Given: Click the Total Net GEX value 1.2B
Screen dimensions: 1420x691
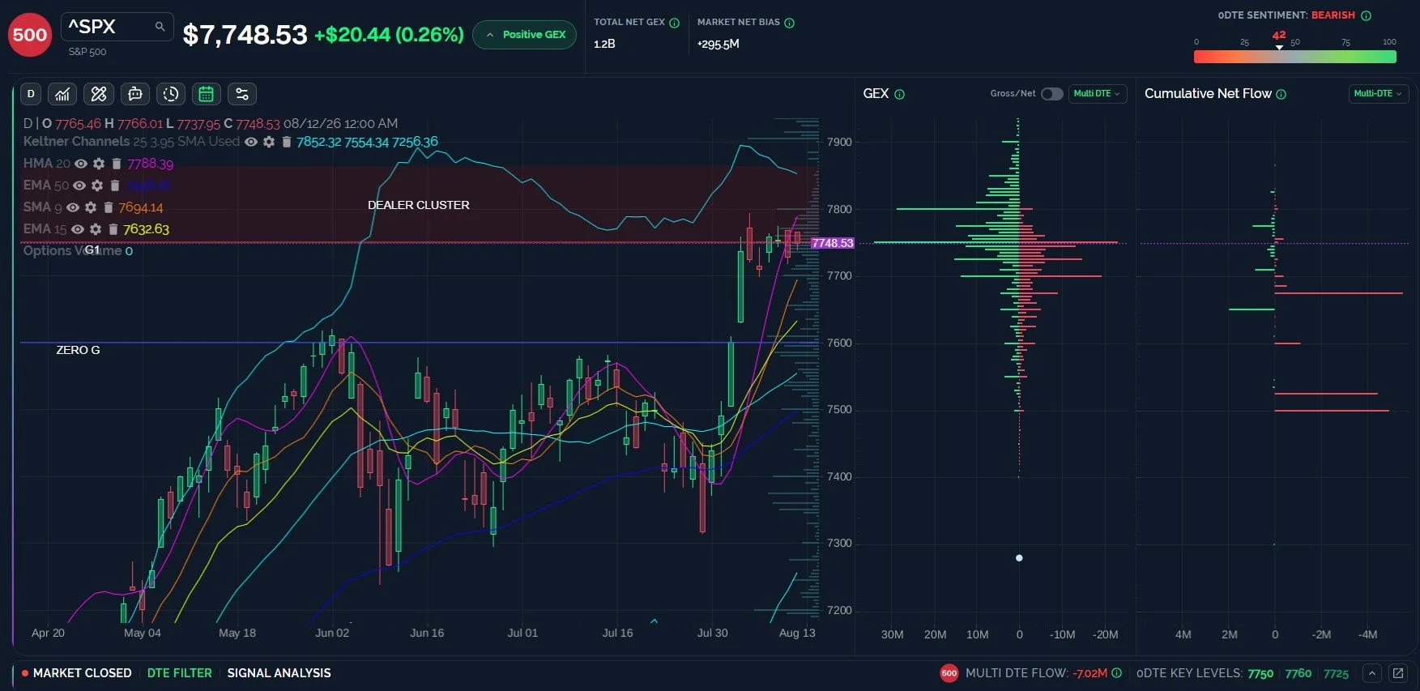Looking at the screenshot, I should point(604,44).
